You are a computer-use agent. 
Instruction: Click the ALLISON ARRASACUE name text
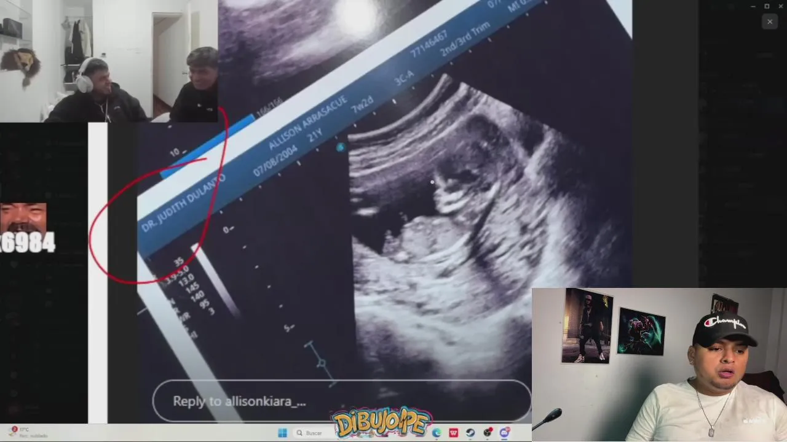(x=307, y=123)
